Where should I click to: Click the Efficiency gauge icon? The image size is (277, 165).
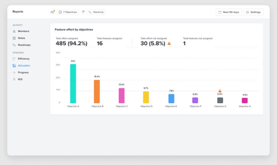point(14,59)
